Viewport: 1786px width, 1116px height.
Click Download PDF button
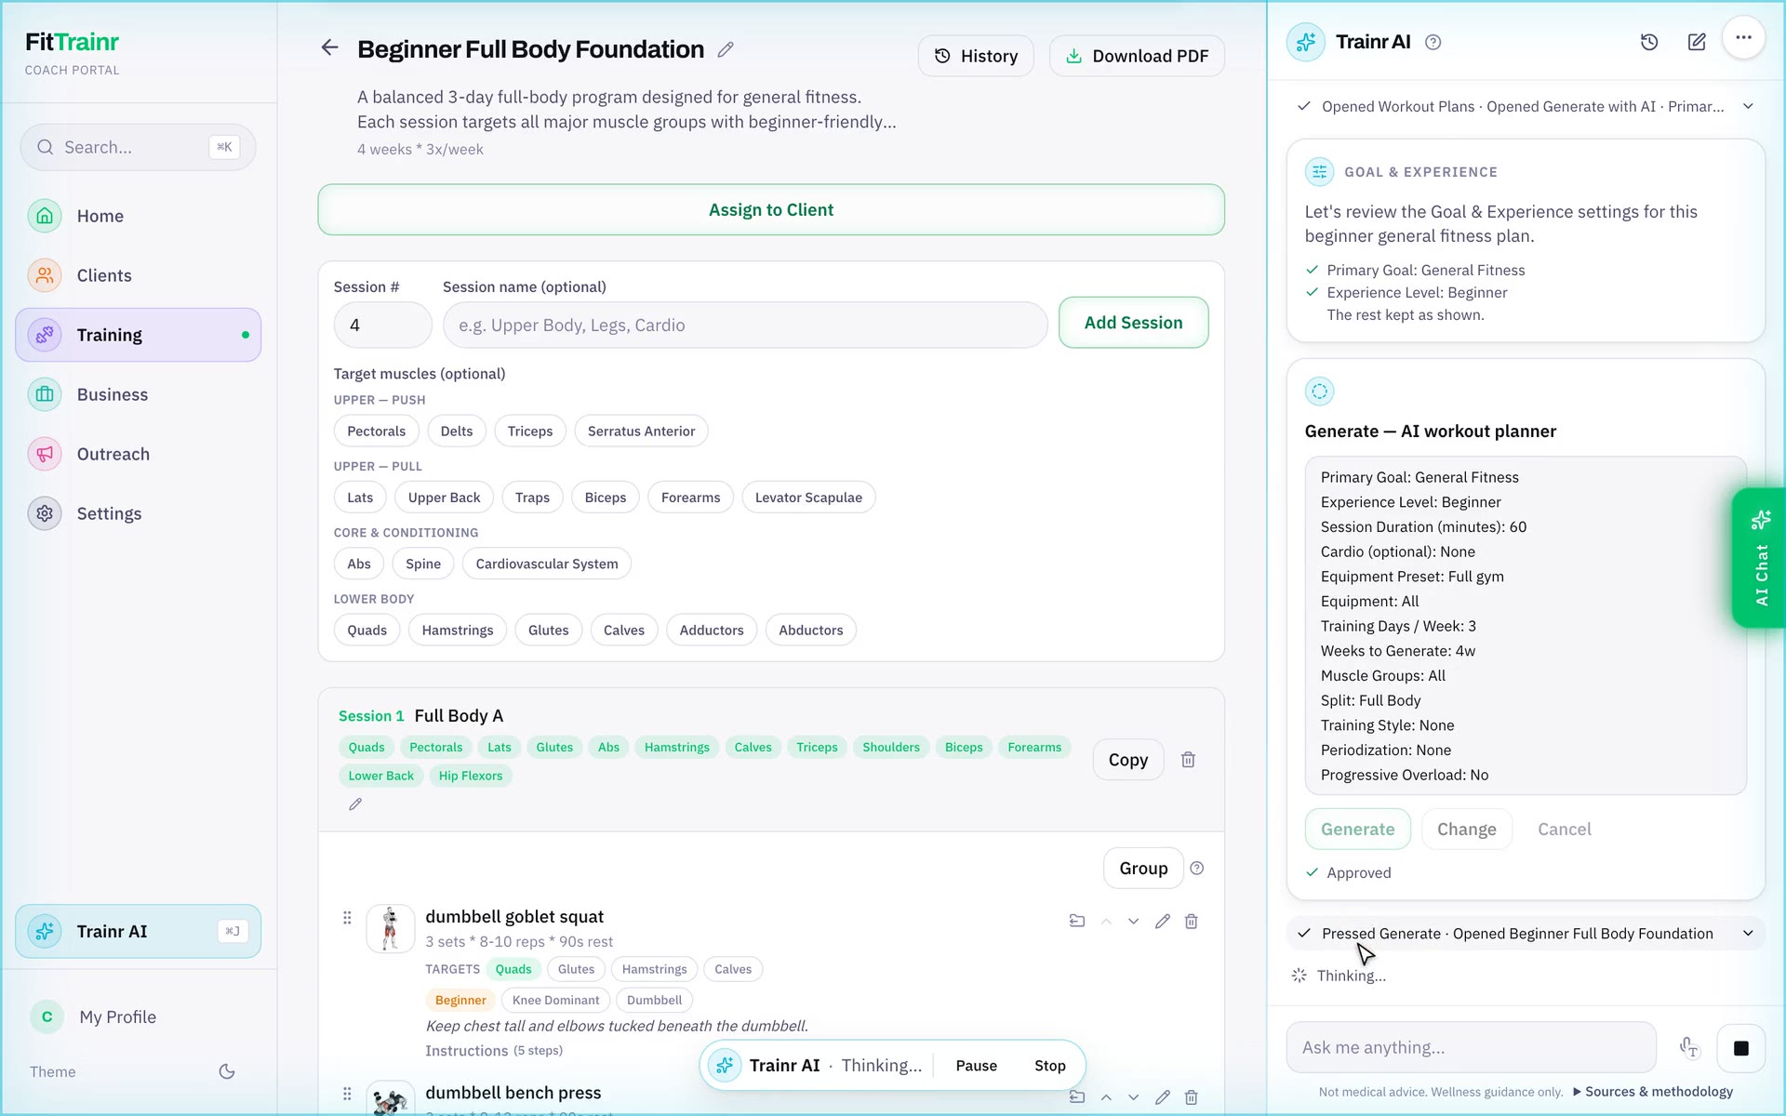point(1137,56)
